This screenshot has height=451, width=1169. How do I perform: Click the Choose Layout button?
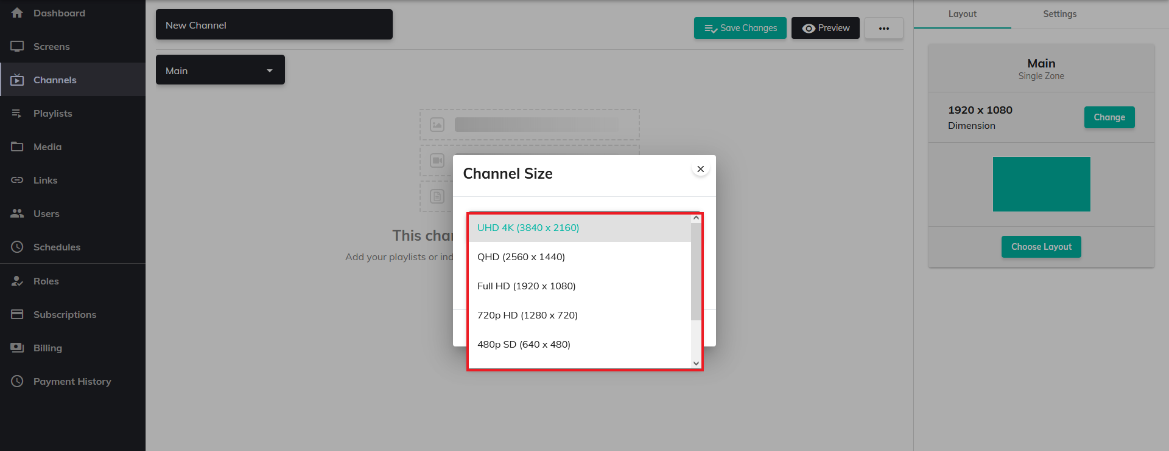1041,247
